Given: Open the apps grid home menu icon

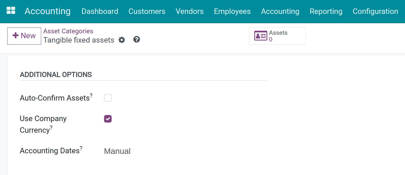Looking at the screenshot, I should [x=11, y=11].
